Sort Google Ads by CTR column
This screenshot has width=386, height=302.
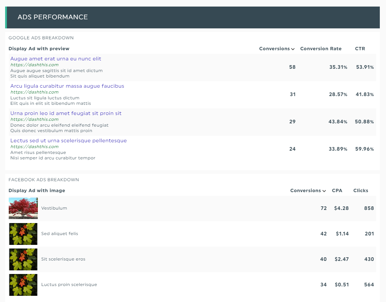point(360,49)
